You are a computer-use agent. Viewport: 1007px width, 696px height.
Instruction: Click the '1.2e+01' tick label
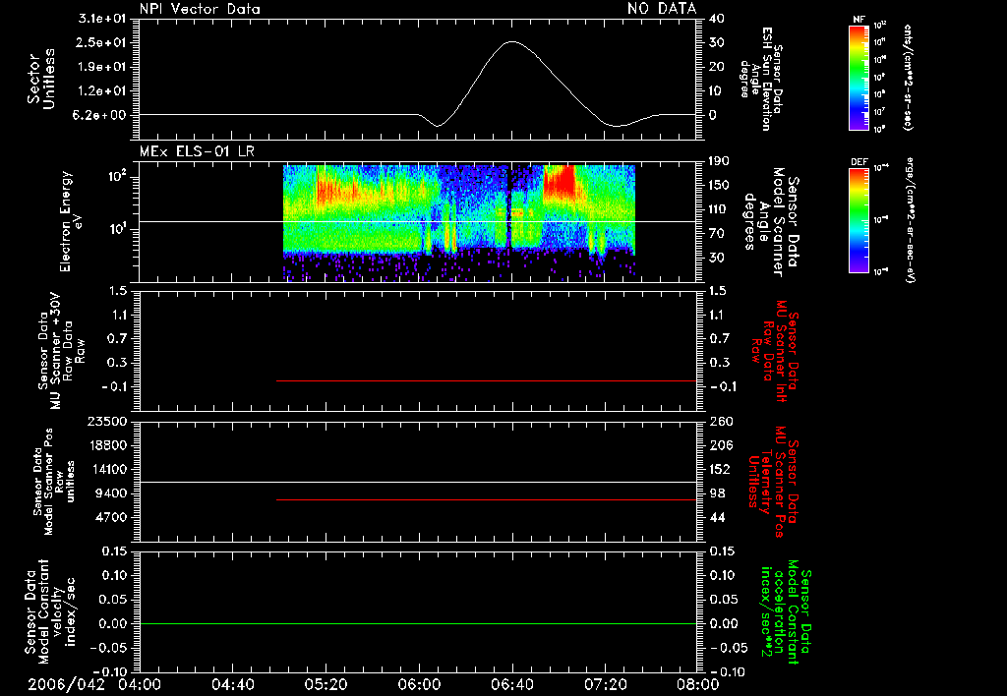pos(101,90)
